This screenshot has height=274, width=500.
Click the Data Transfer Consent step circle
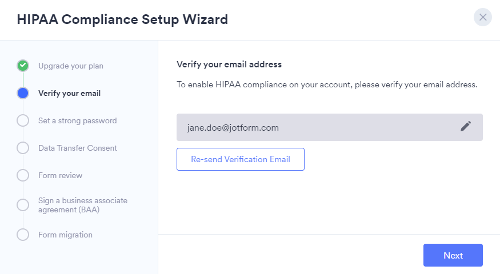pyautogui.click(x=23, y=148)
